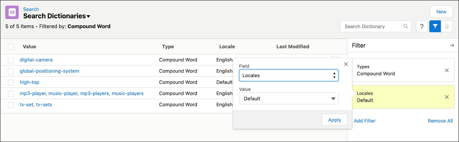The height and width of the screenshot is (142, 459).
Task: Click the Apply button
Action: [334, 120]
